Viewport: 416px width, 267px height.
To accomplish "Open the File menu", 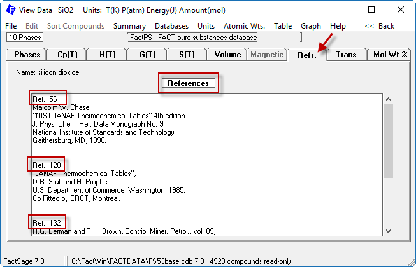I will 11,26.
